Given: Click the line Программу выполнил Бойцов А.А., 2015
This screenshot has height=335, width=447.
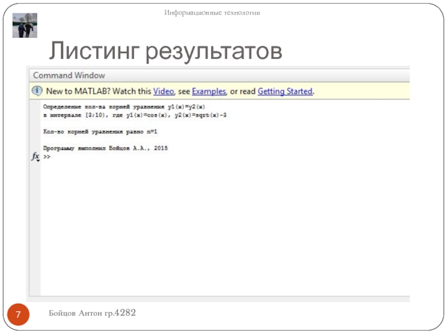Looking at the screenshot, I should point(105,149).
